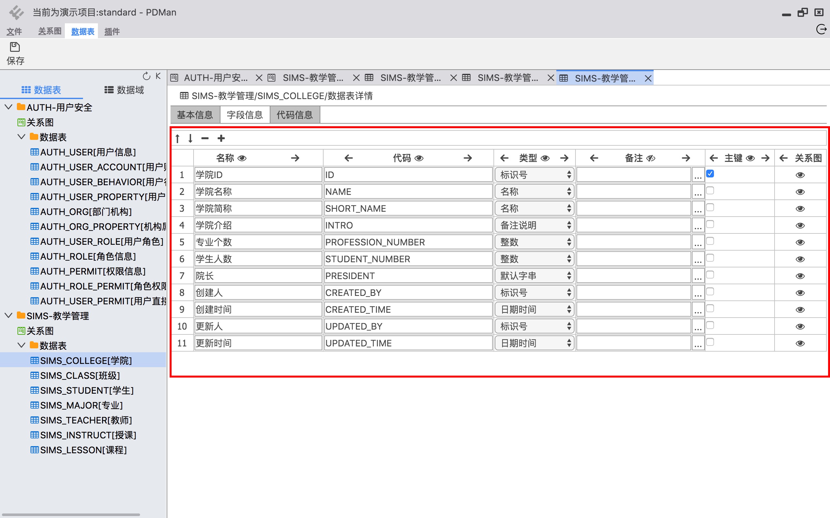Open AUTH_ROLE[角色信息] table

coord(83,257)
